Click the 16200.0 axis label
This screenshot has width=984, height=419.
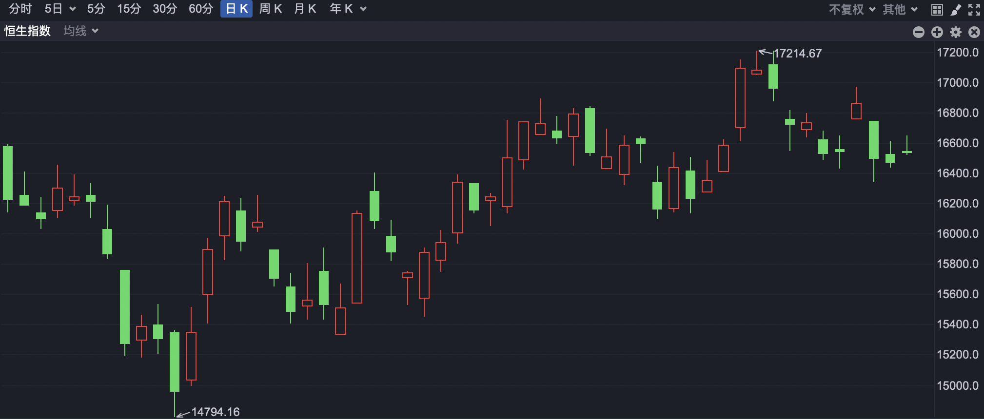pos(958,204)
